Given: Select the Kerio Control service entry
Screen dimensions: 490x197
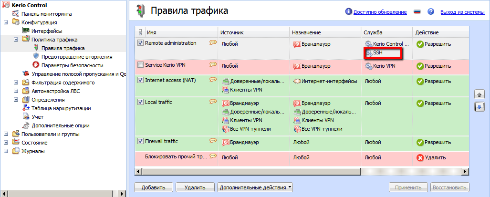Looking at the screenshot, I should point(387,44).
